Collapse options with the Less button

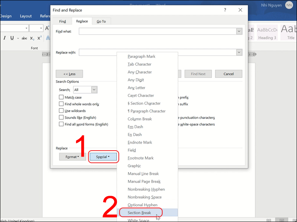click(69, 74)
